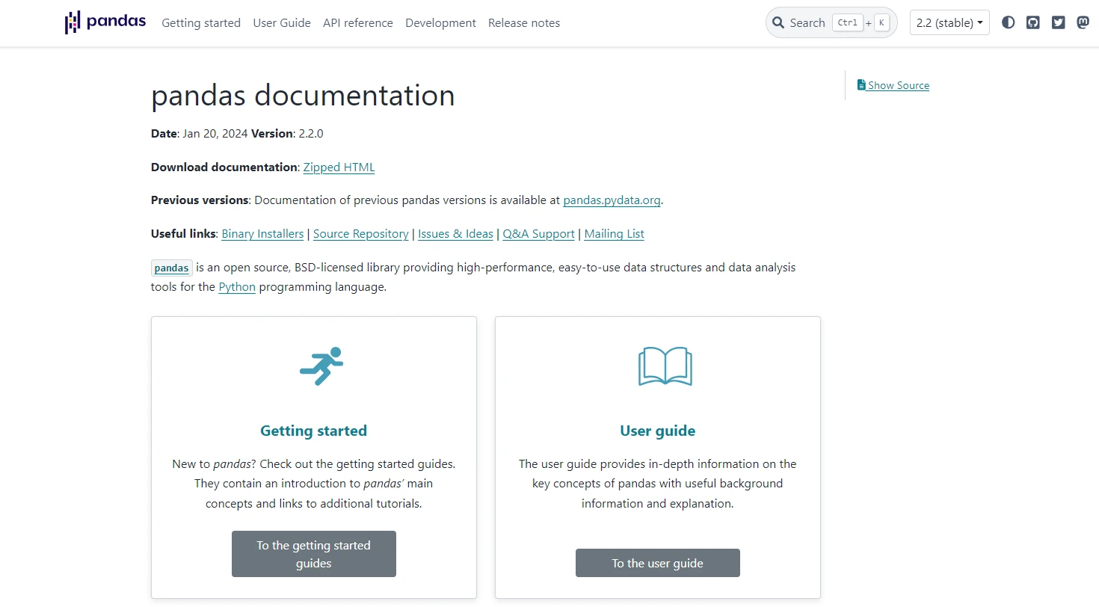This screenshot has height=607, width=1099.
Task: Visit the Q&A Support link
Action: coord(538,234)
